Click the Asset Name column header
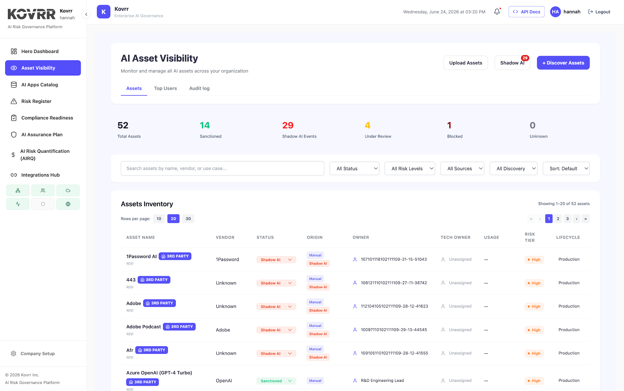 tap(140, 238)
